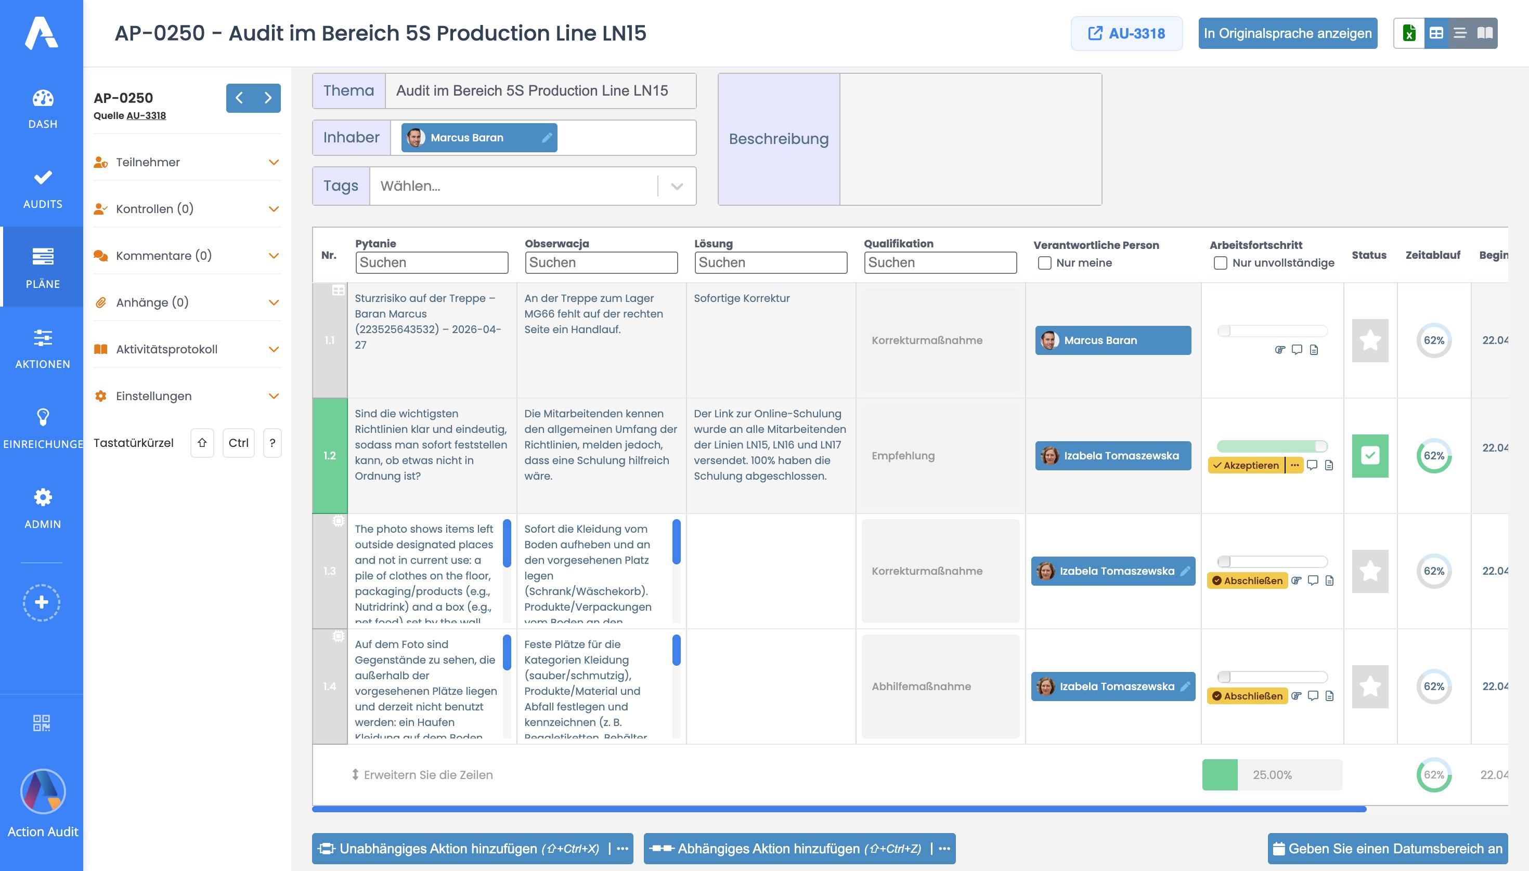Go to the previous plan with left arrow

[x=239, y=98]
